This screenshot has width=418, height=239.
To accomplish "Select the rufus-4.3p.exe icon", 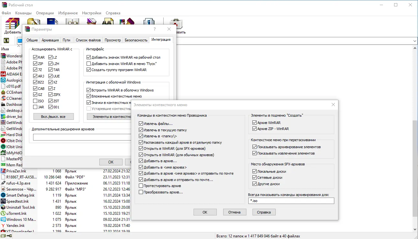I will tap(4, 183).
